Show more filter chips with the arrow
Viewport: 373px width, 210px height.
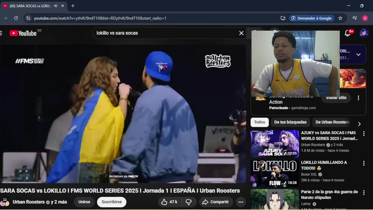click(359, 124)
